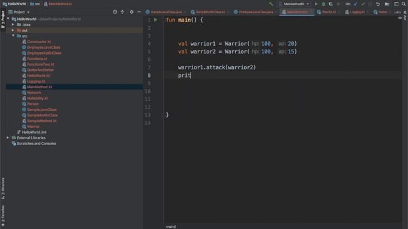Open Project panel settings gear

click(x=132, y=12)
